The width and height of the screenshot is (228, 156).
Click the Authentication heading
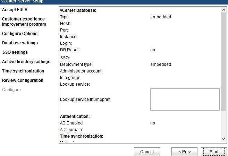click(x=75, y=116)
